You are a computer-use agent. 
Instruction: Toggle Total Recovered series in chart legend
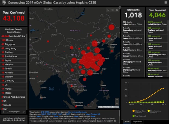pyautogui.click(x=134, y=116)
